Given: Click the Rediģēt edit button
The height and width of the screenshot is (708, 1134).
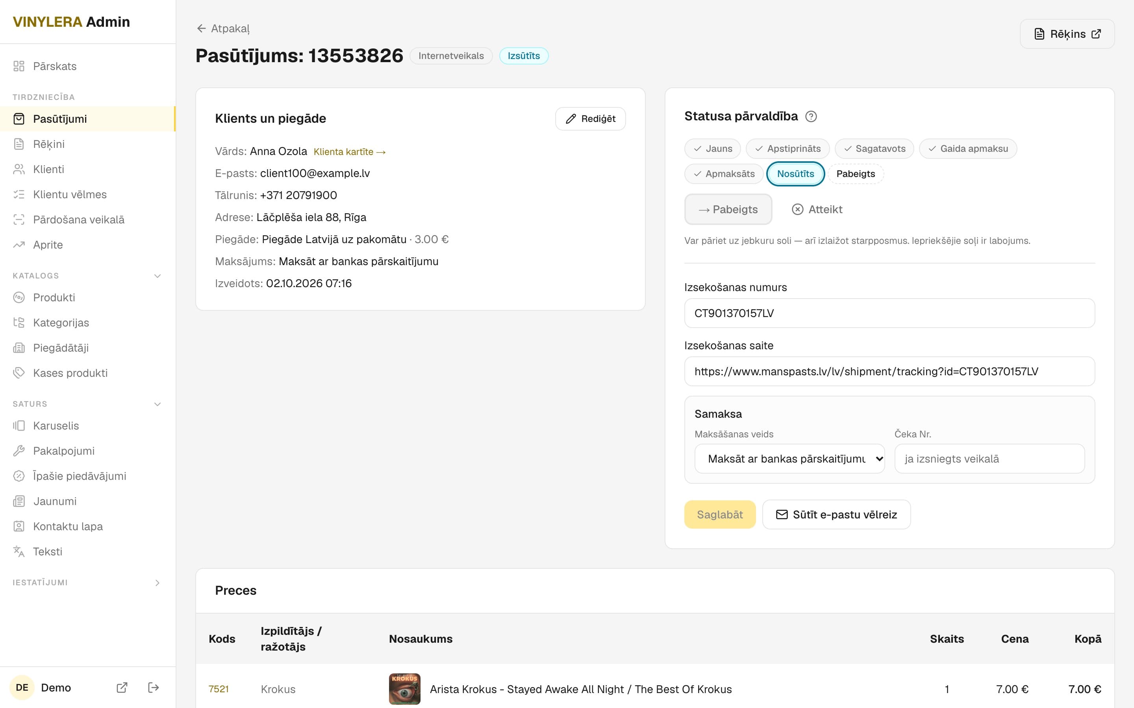Looking at the screenshot, I should [591, 119].
